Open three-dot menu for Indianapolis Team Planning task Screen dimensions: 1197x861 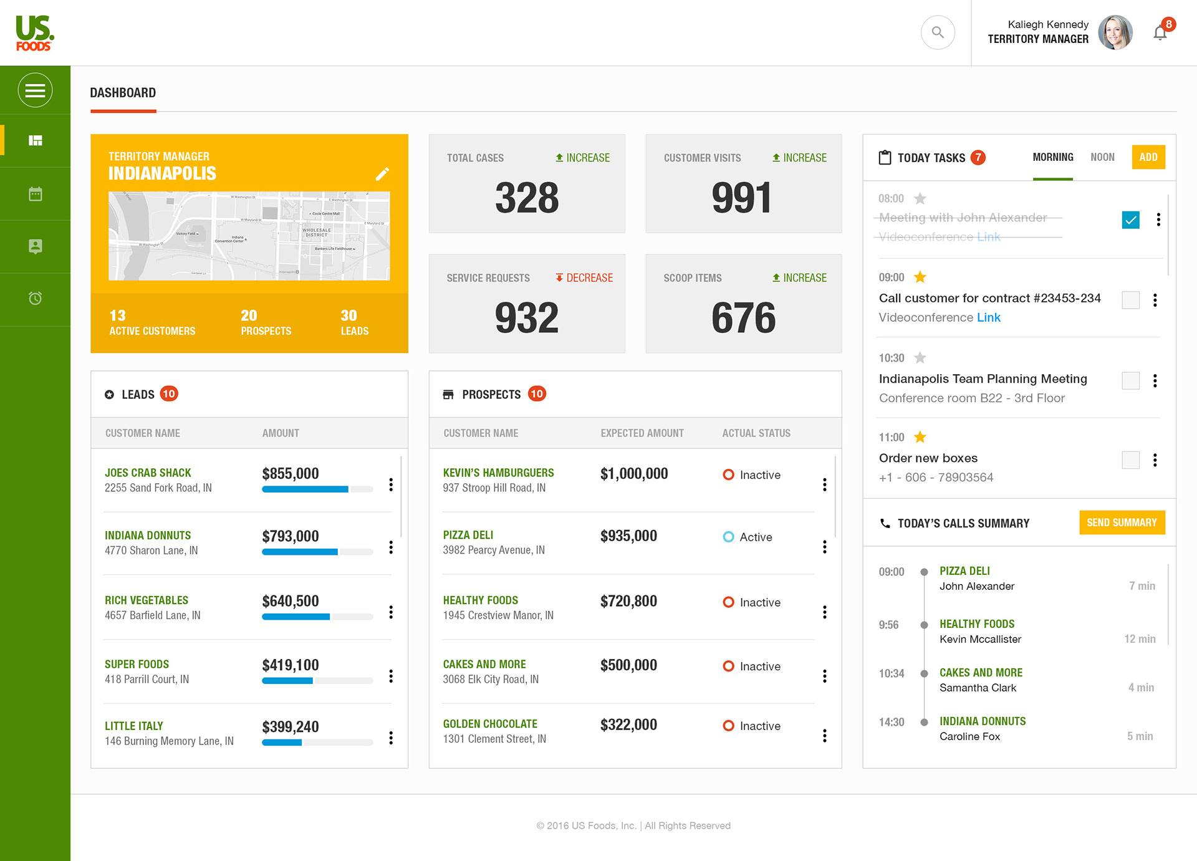point(1155,381)
